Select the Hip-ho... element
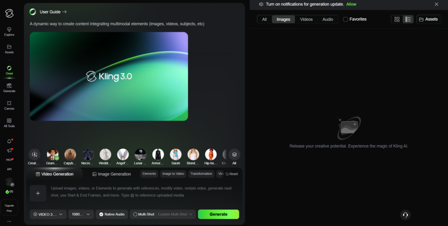 [x=210, y=154]
